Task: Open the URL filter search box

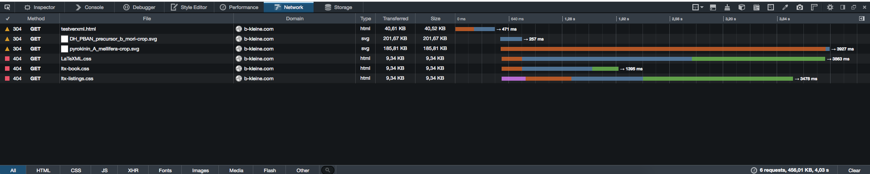Action: [328, 170]
